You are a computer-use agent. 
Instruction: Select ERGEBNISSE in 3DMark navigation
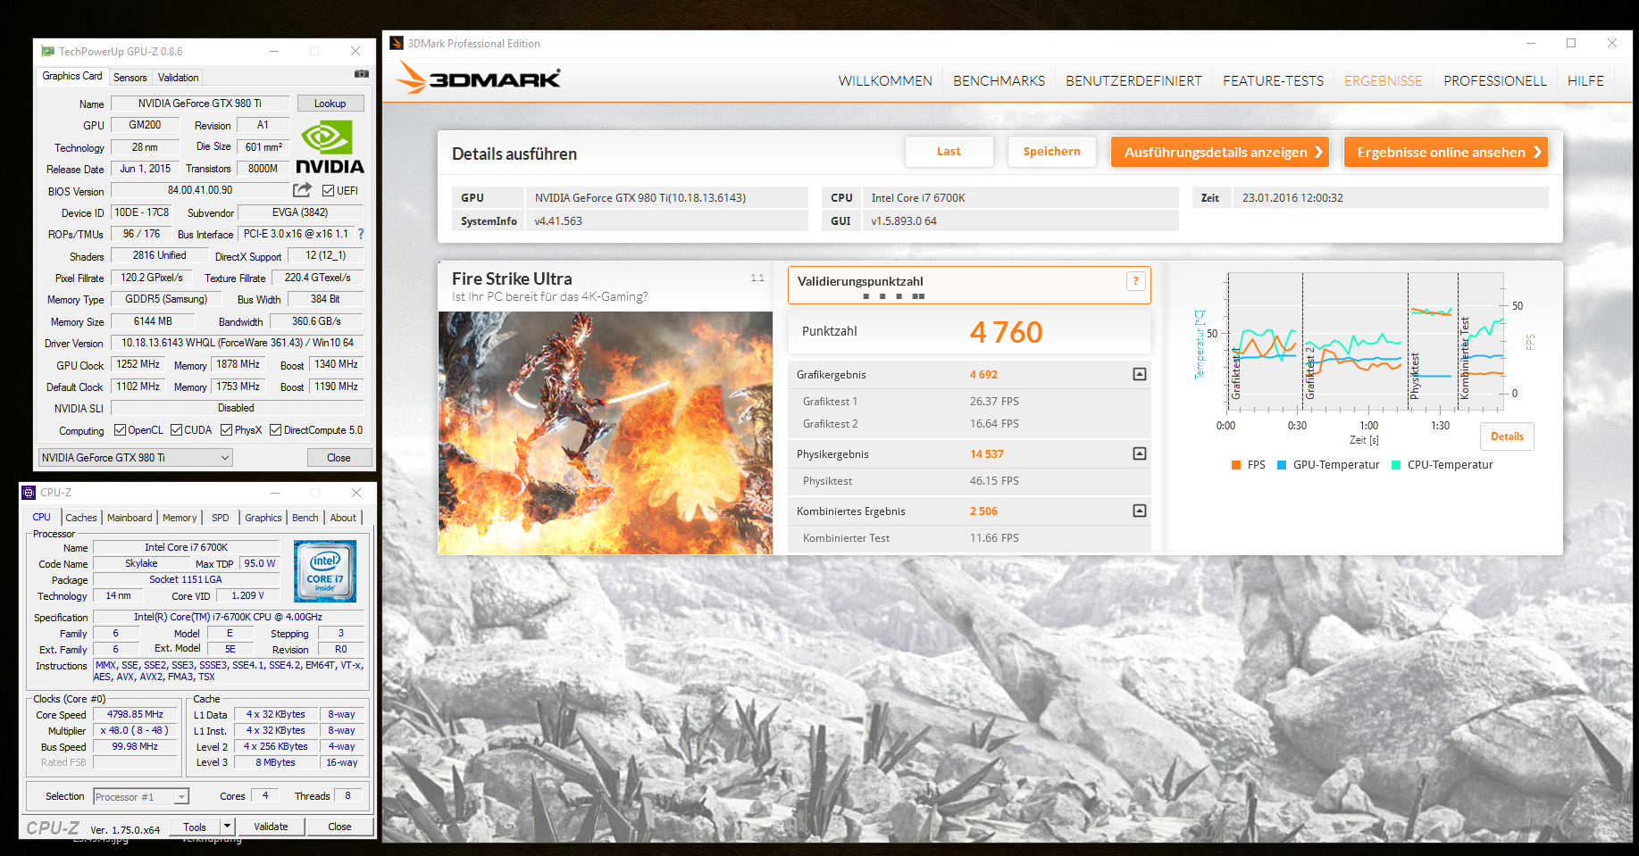click(1383, 80)
